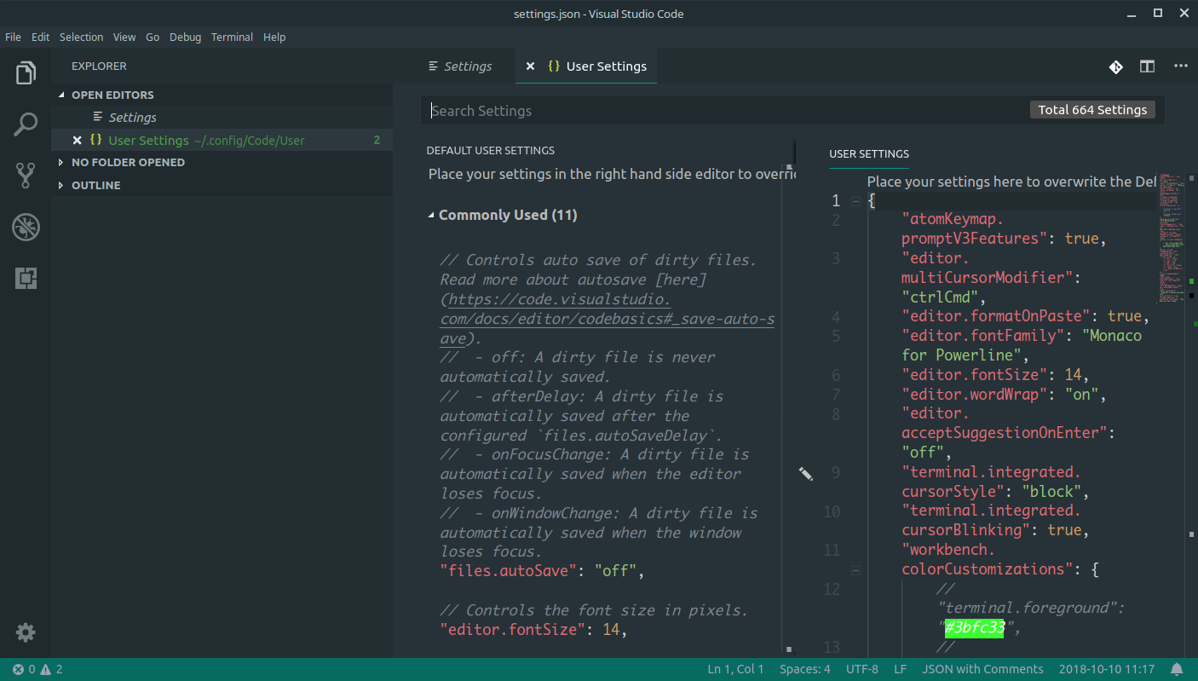1198x681 pixels.
Task: Open the Terminal menu
Action: (232, 38)
